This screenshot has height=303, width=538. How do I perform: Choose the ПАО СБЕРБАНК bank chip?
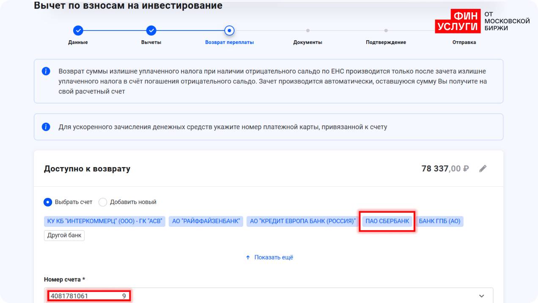click(x=387, y=221)
